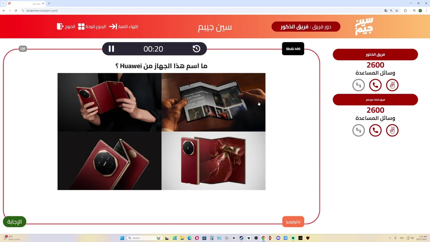Click الرجوع للوحة to return to the board
Image resolution: width=430 pixels, height=242 pixels.
tap(92, 27)
